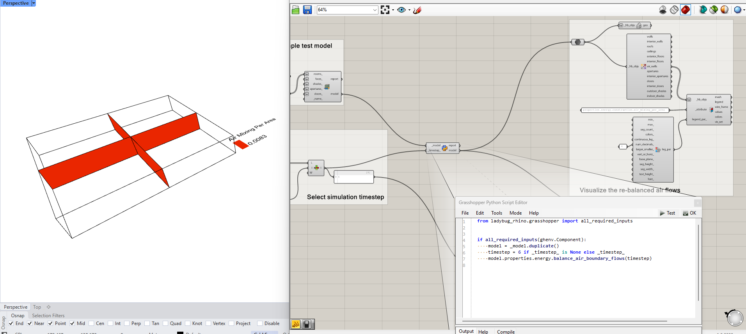Expand the Perspective viewport title dropdown arrow

point(34,3)
